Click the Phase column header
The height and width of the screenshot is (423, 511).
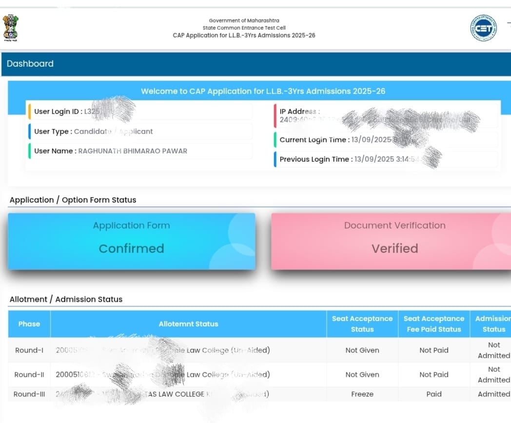29,324
